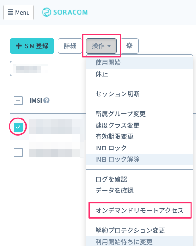
Task: Open the hamburger Menu button
Action: point(19,12)
